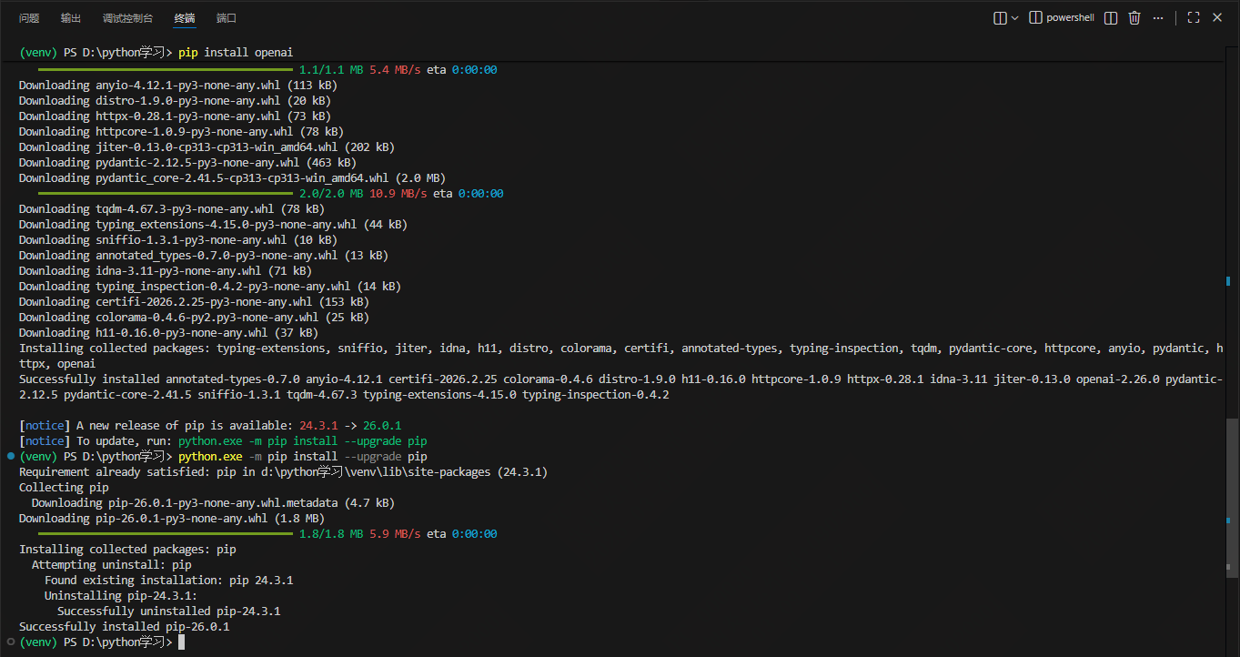Click 'To update, run:' notice line
This screenshot has height=657, width=1240.
tap(223, 441)
